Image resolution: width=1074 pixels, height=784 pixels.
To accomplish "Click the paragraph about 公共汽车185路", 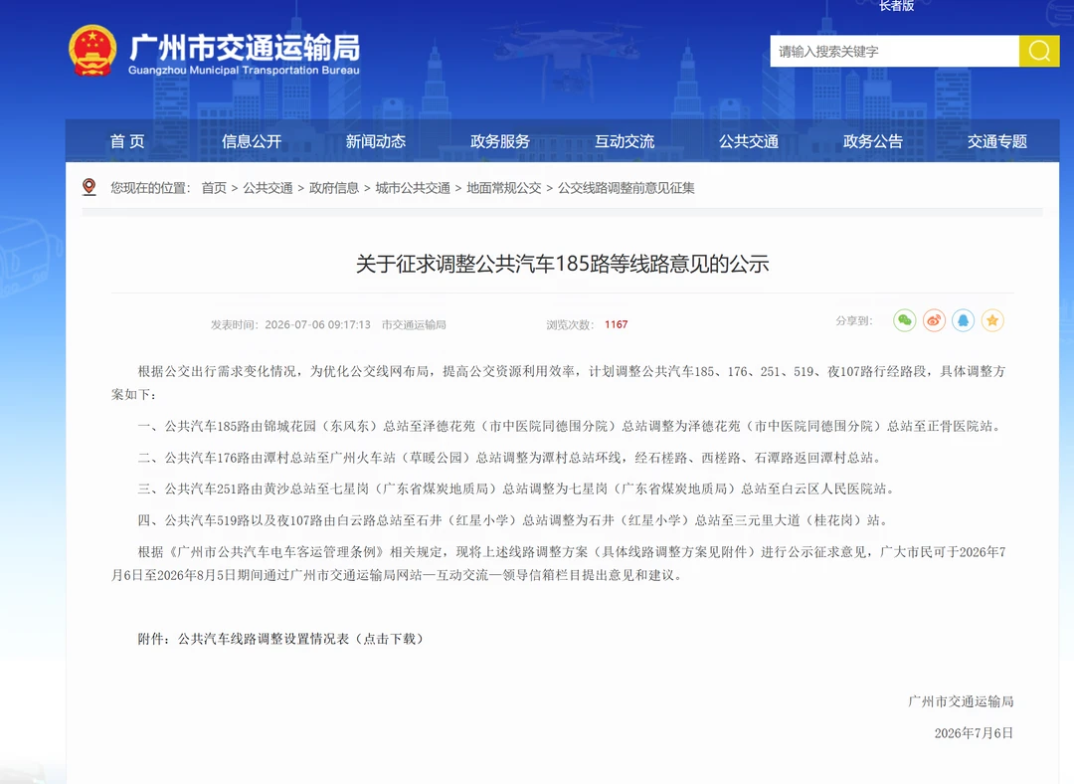I will (x=570, y=426).
